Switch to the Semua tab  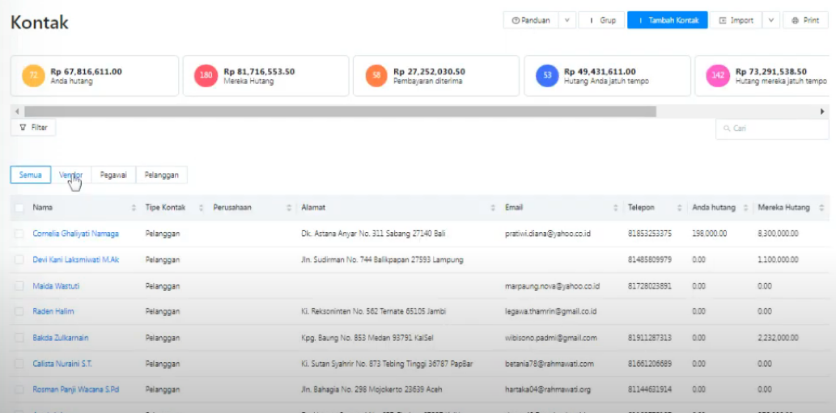[x=31, y=175]
